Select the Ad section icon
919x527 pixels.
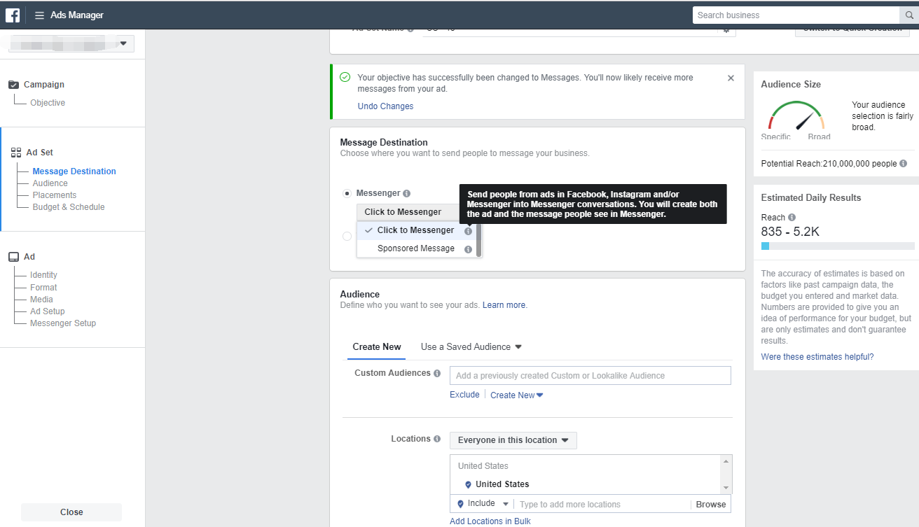click(x=14, y=257)
